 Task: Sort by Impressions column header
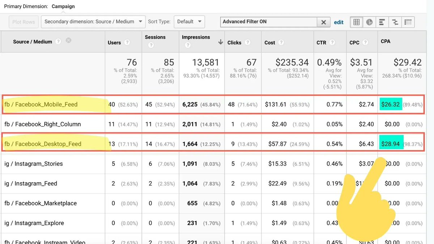point(196,37)
